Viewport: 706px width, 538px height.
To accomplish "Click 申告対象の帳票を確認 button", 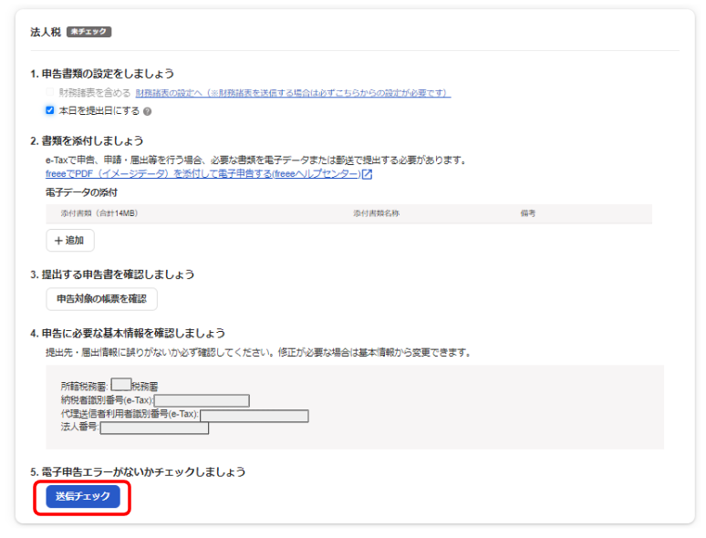I will pyautogui.click(x=102, y=299).
